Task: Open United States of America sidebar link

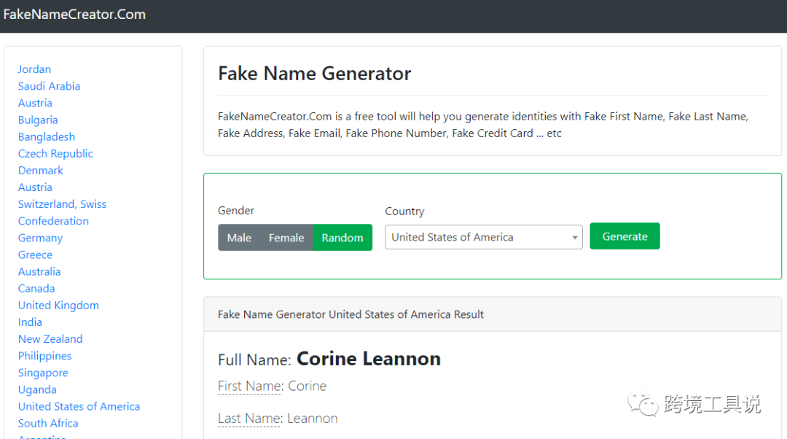Action: click(79, 406)
